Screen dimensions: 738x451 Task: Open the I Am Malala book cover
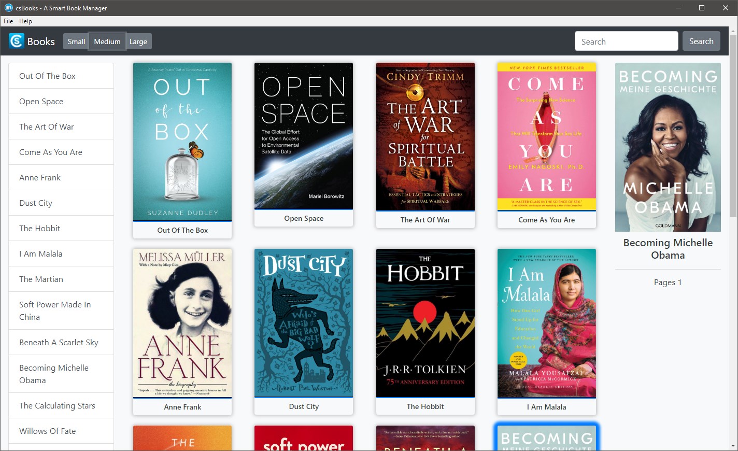[x=547, y=323]
